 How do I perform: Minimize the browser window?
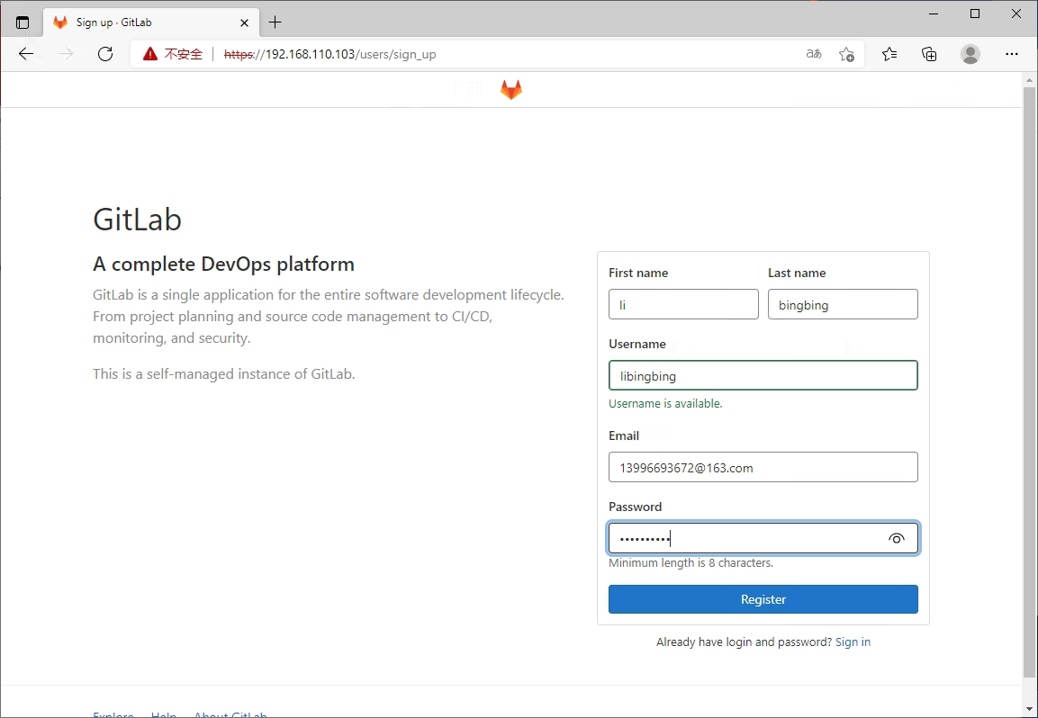click(934, 13)
